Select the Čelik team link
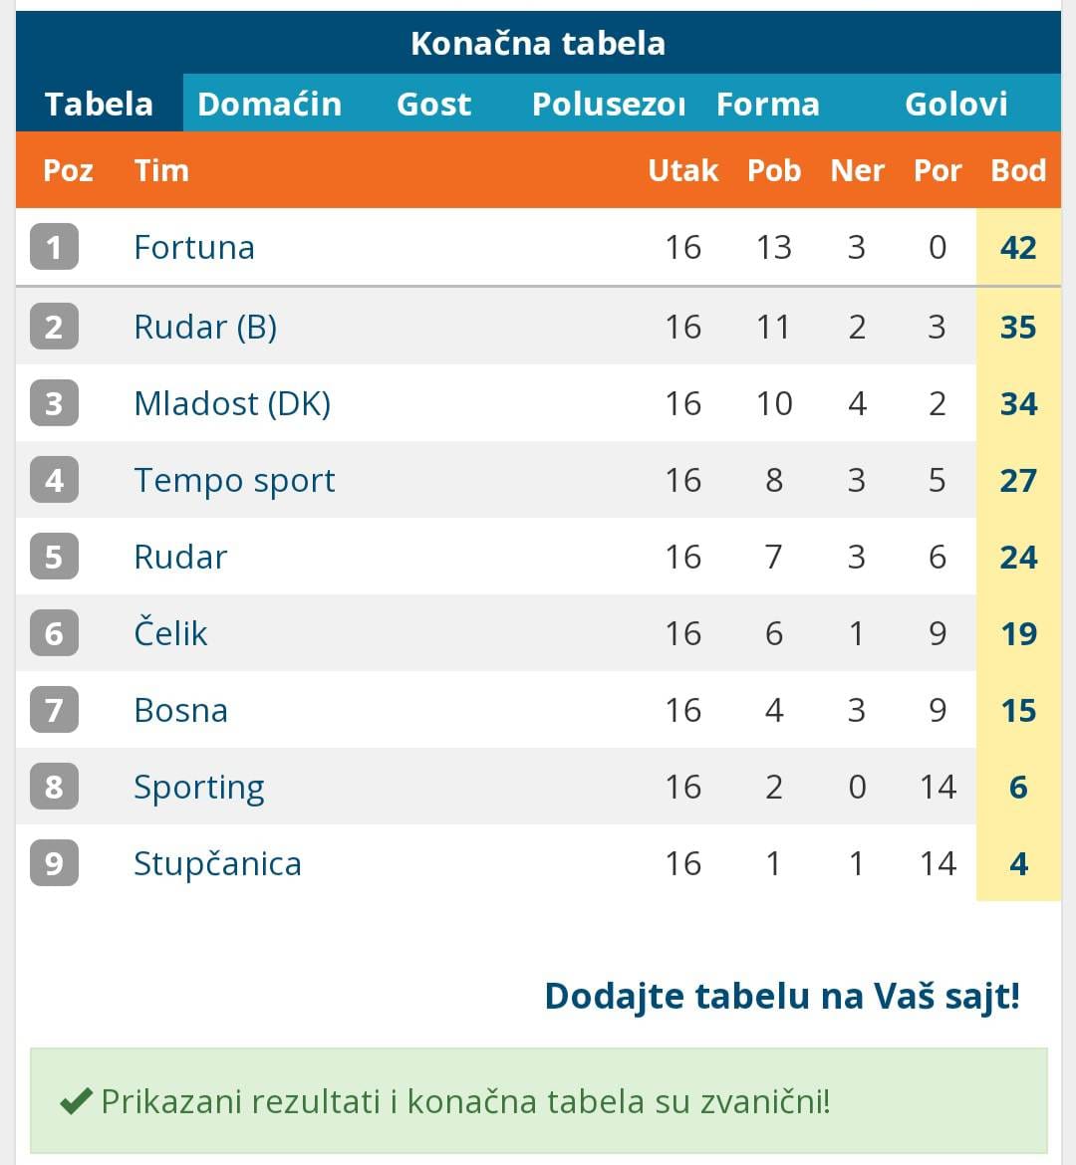Screen dimensions: 1076x1165 (x=170, y=633)
